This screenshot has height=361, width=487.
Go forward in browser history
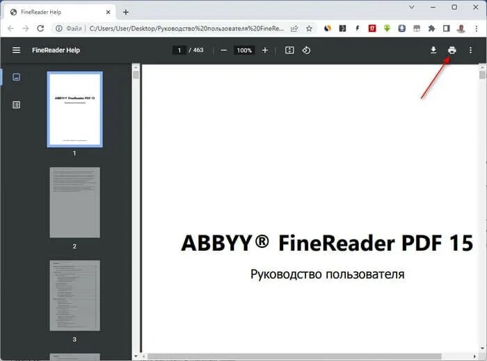(26, 28)
